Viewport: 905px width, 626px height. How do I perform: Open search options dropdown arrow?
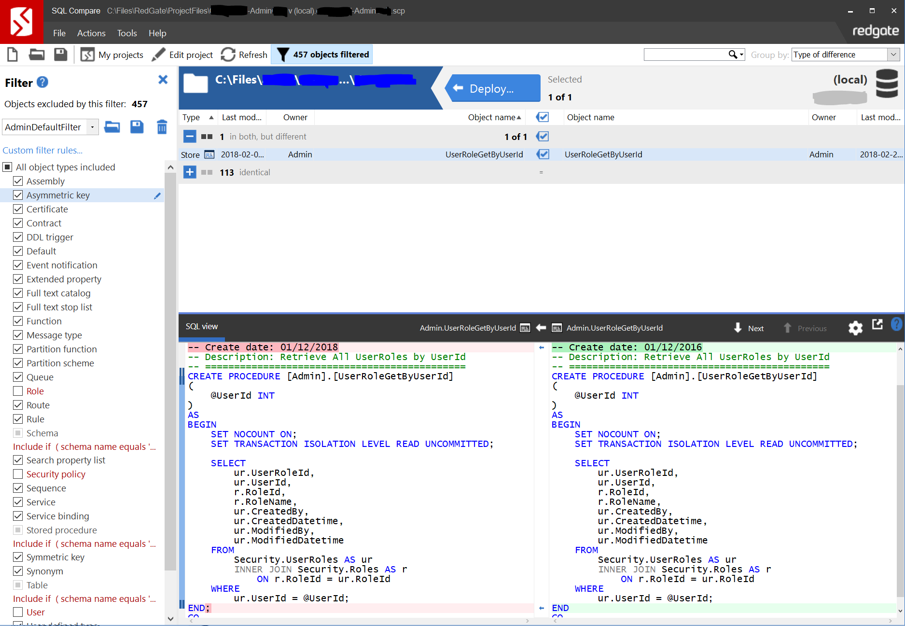pyautogui.click(x=742, y=55)
